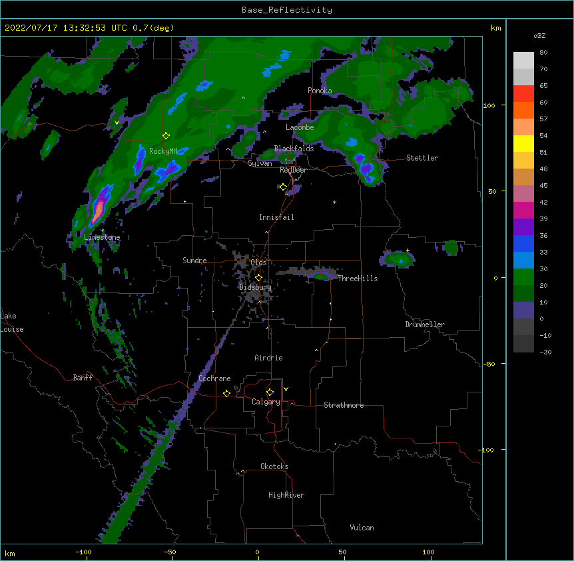574x561 pixels.
Task: Click the -30 value on the dBZ scale
Action: pos(545,352)
